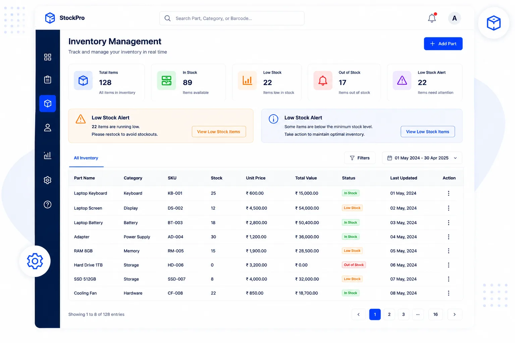Open actions menu for Adapter row

(x=449, y=237)
